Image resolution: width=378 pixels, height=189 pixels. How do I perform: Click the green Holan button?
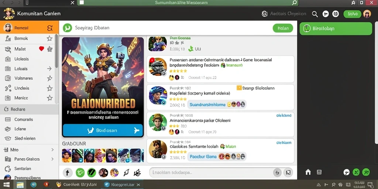(283, 28)
